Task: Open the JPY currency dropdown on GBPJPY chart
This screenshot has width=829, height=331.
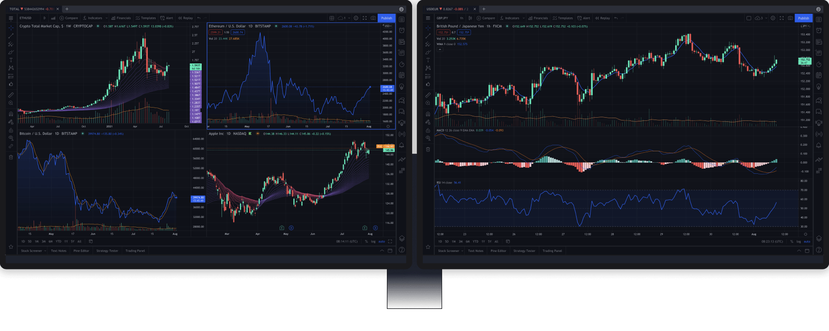Action: [x=805, y=26]
